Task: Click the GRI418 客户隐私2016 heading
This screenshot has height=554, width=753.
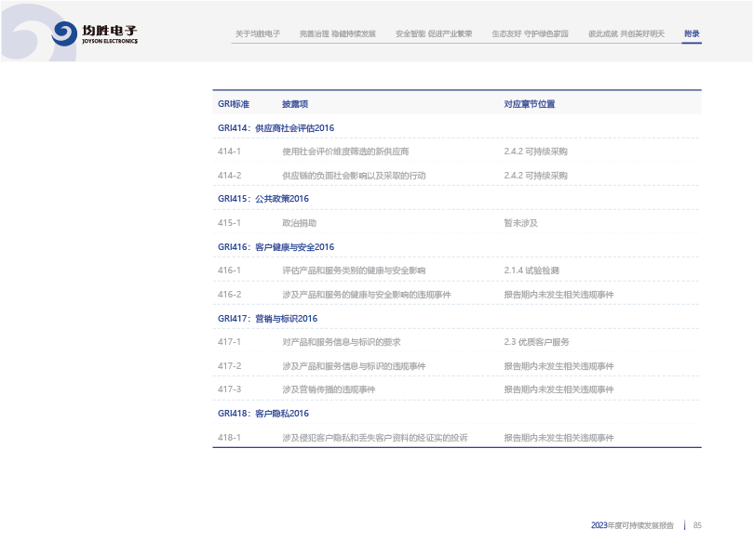Action: pos(262,414)
